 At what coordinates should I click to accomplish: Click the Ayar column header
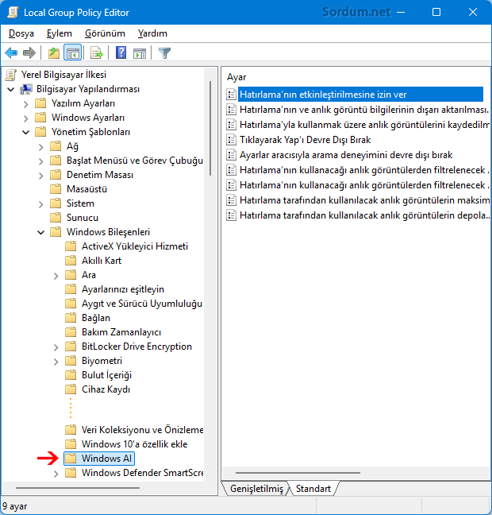[x=236, y=77]
